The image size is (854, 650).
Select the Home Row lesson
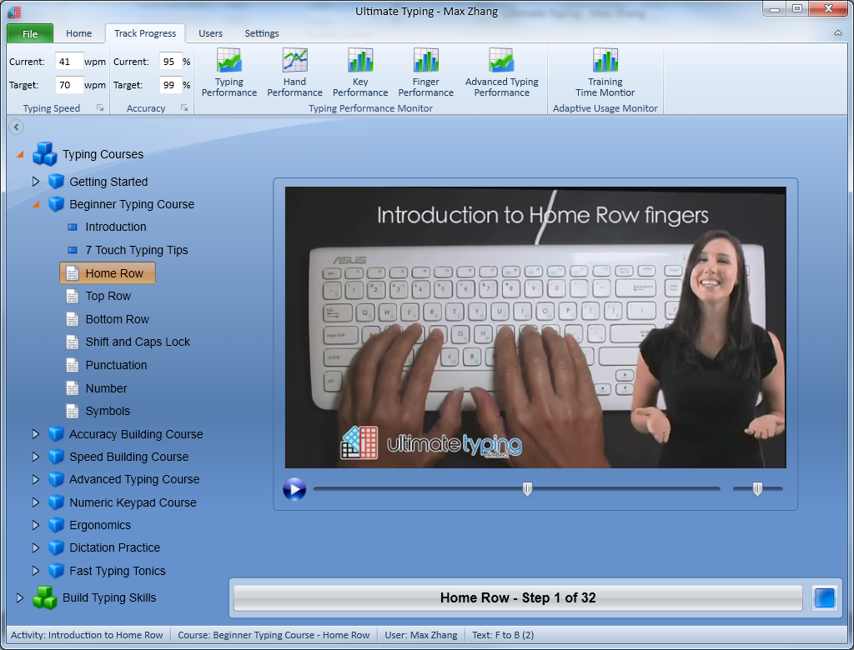(108, 273)
